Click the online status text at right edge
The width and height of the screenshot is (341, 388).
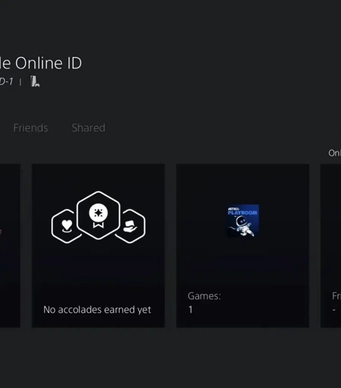335,153
